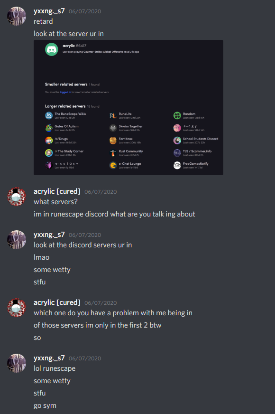This screenshot has width=275, height=414.
Task: Click the Random server clover icon
Action: click(x=177, y=116)
